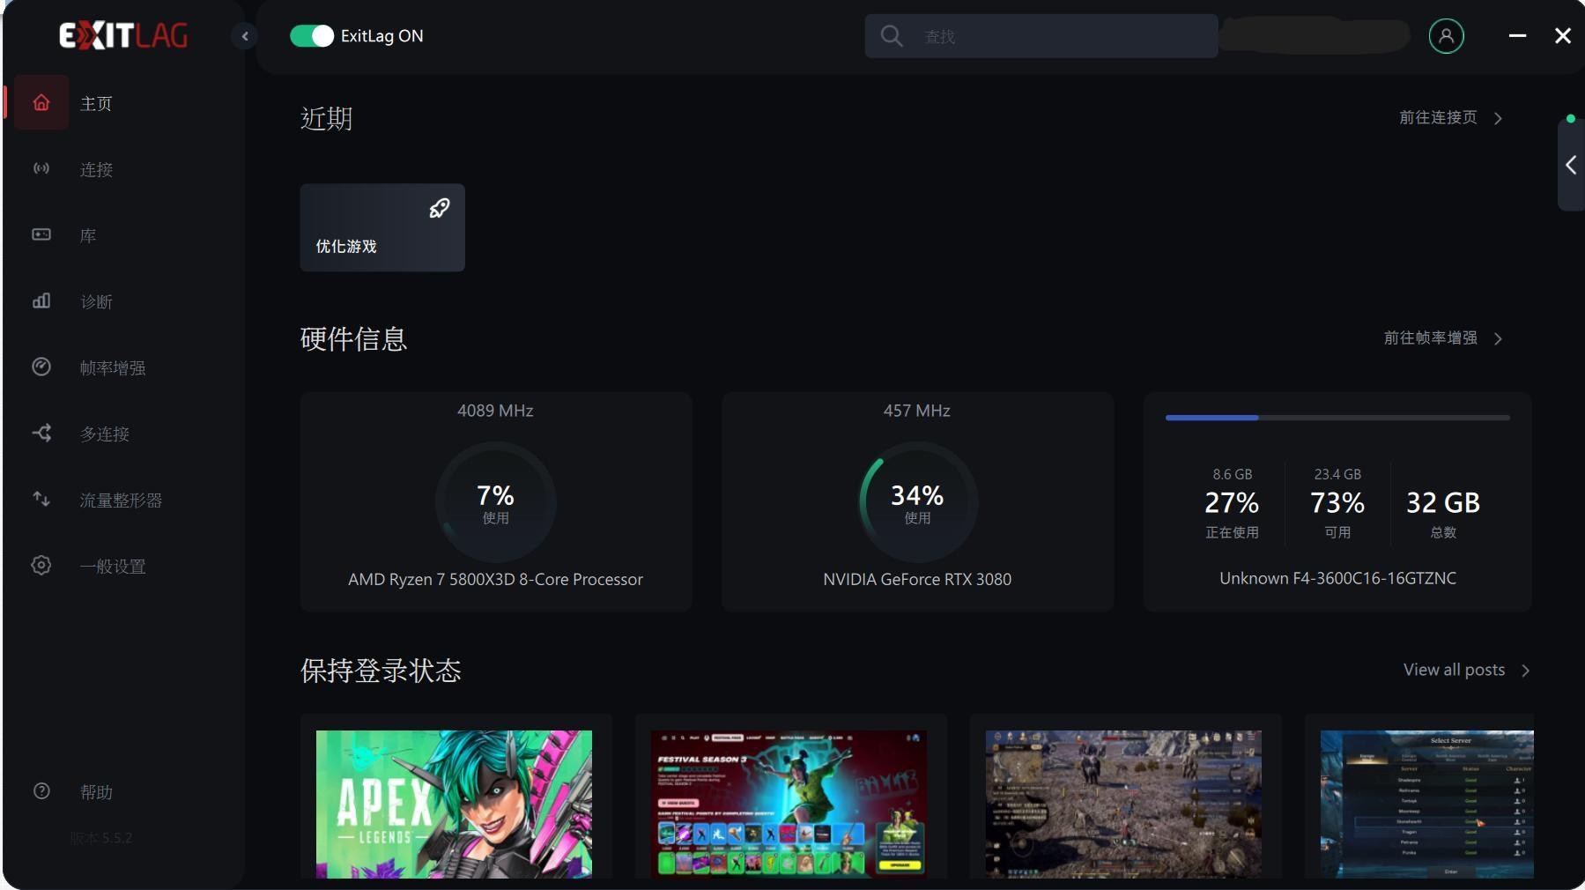Click the Library gamepad icon
The width and height of the screenshot is (1585, 890).
tap(41, 234)
